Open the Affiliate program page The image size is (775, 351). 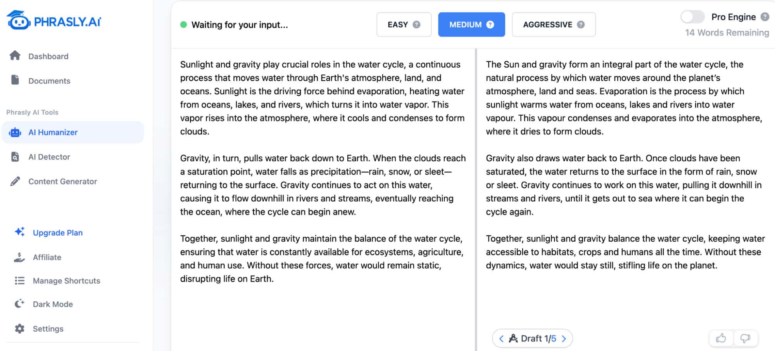click(47, 257)
